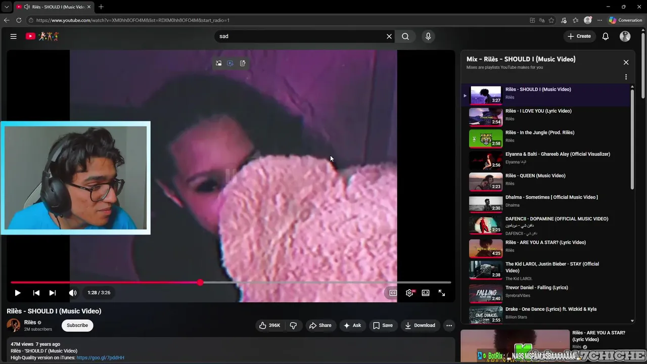Click the video enhance overlay icon

click(230, 63)
